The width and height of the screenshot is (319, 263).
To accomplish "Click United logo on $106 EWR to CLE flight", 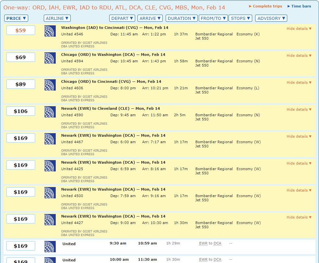I will pyautogui.click(x=50, y=112).
